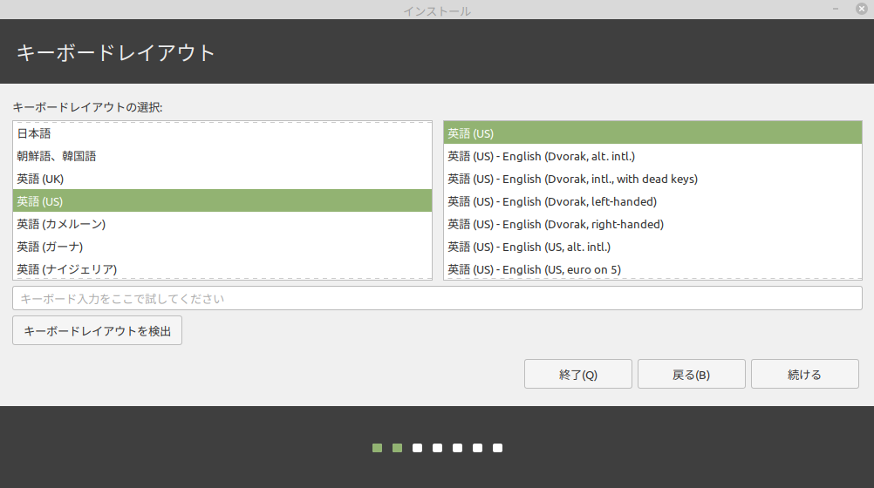Choose 英語 (ガーナ) layout
Image resolution: width=874 pixels, height=488 pixels.
click(222, 247)
